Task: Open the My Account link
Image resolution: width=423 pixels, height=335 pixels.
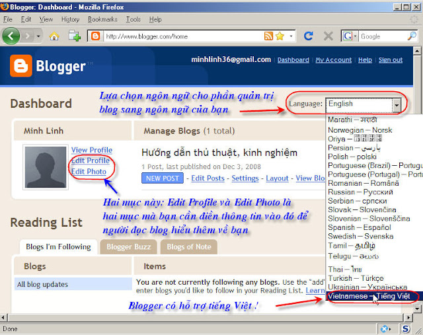Action: tap(334, 60)
